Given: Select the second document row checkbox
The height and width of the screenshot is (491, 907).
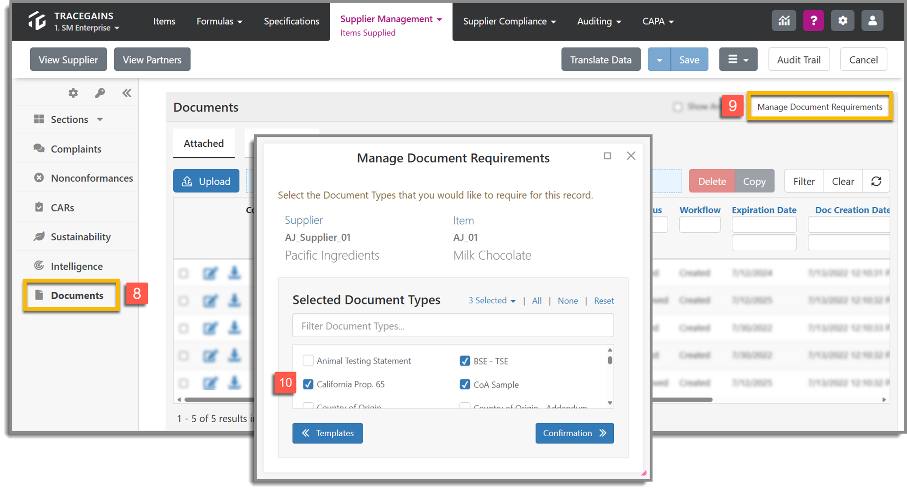Looking at the screenshot, I should click(184, 301).
